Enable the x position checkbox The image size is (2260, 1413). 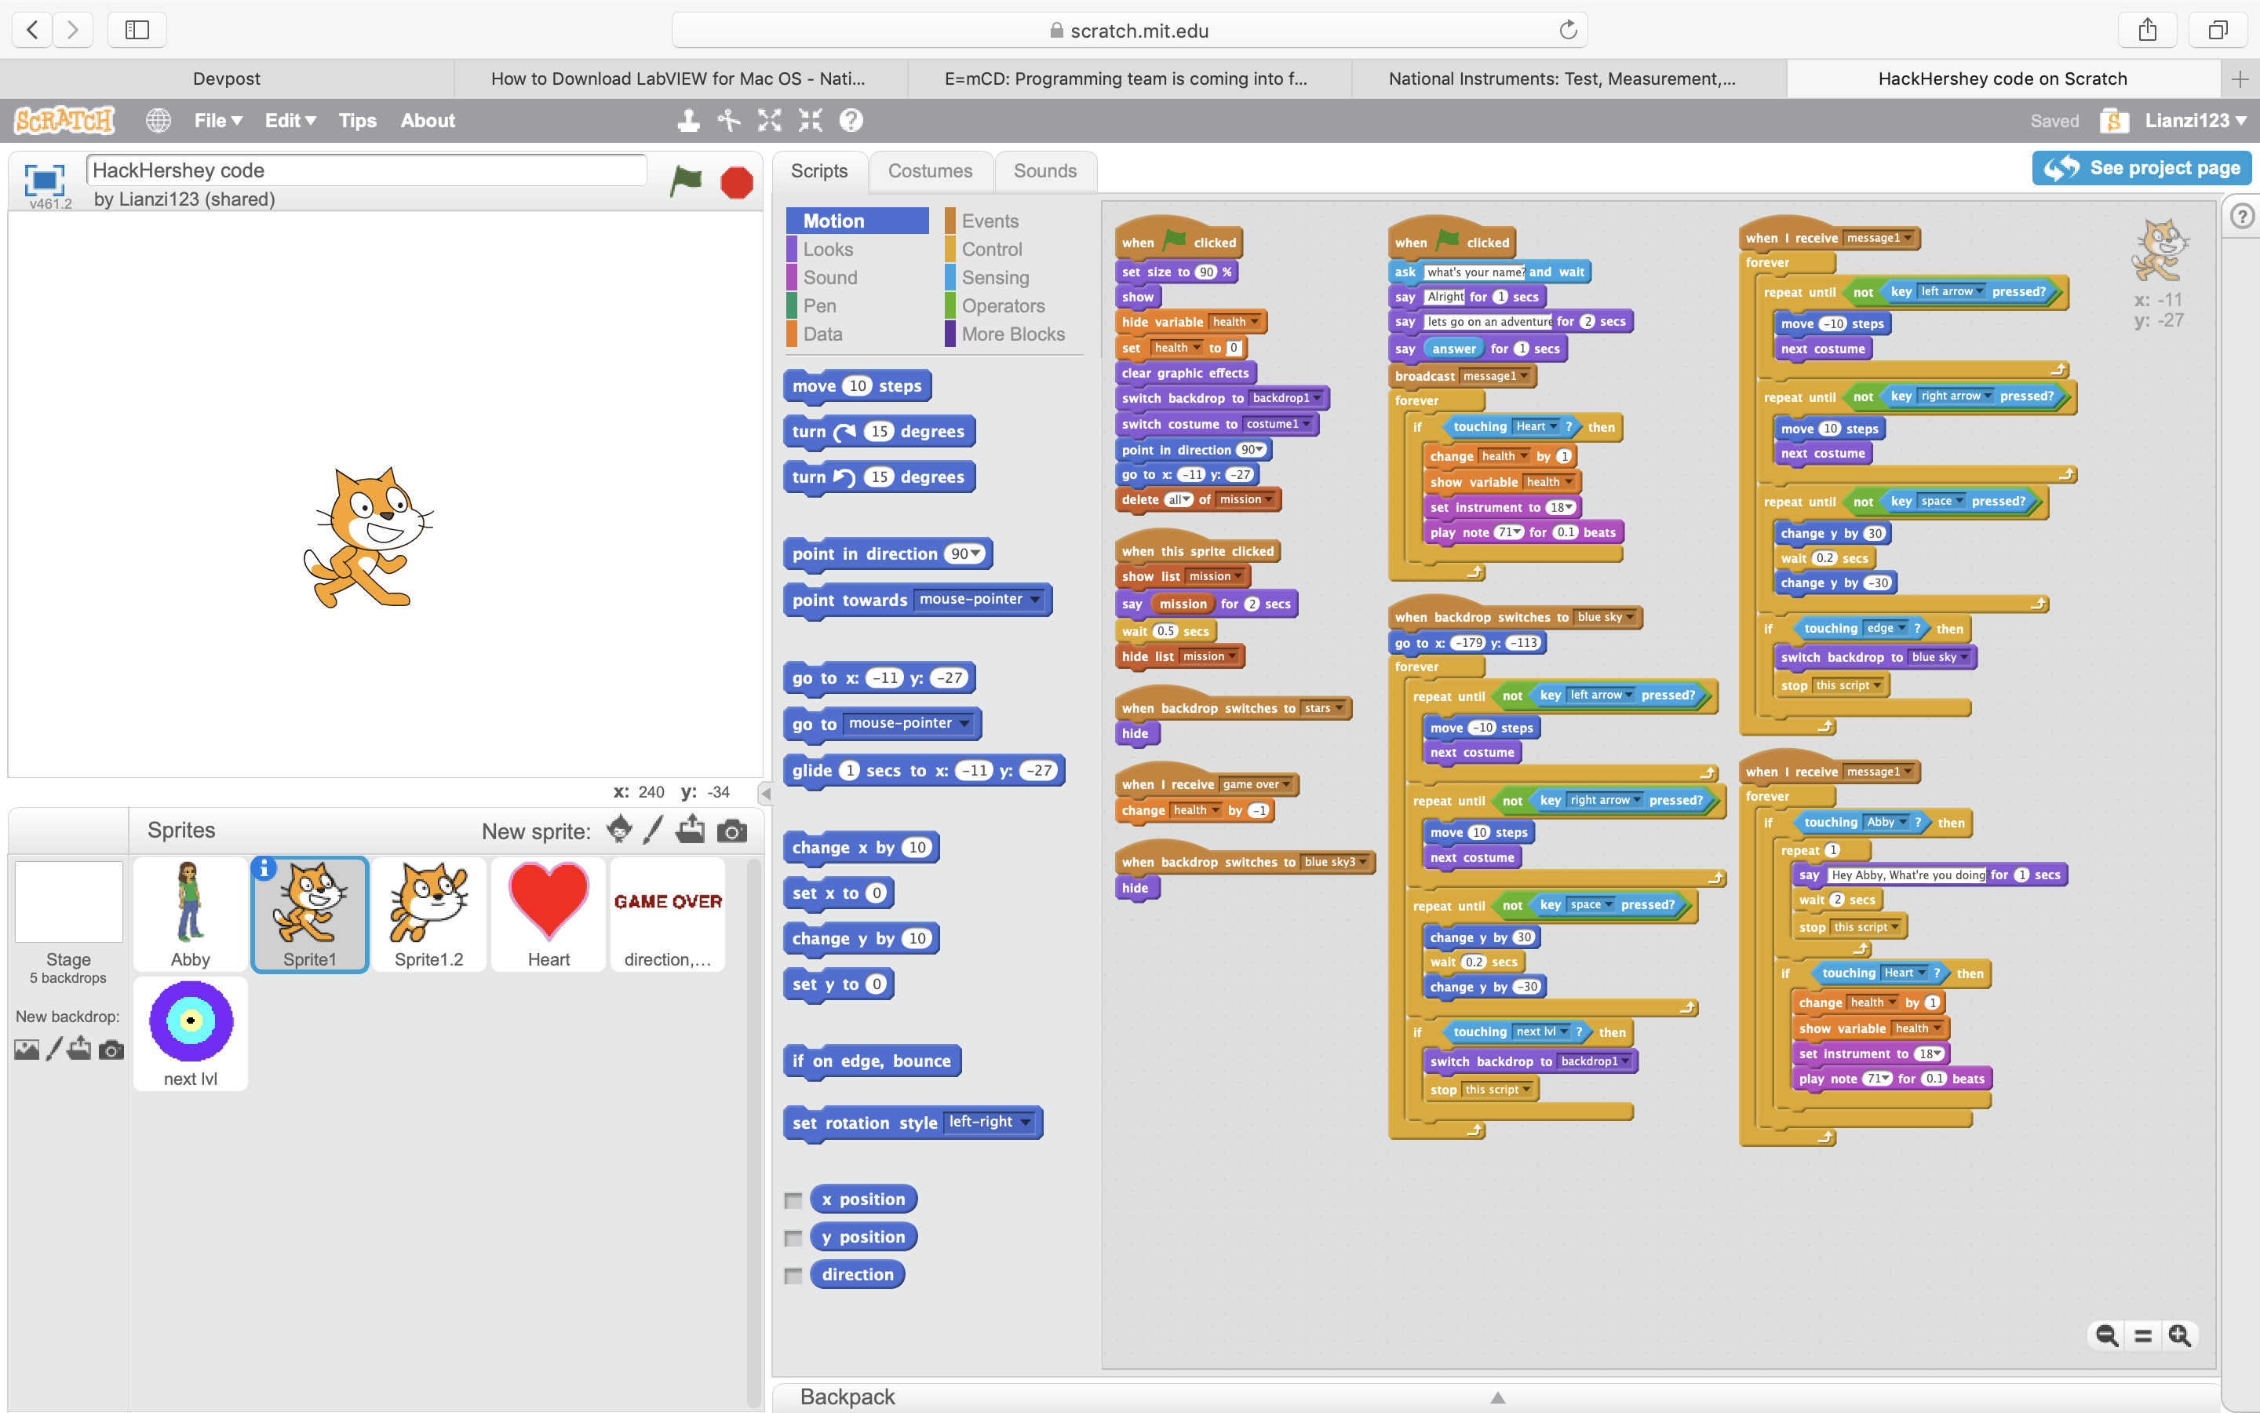coord(794,1201)
